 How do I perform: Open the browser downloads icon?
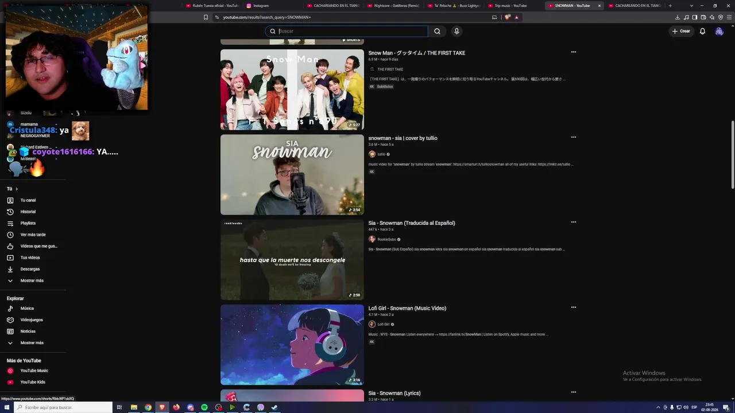coord(678,17)
